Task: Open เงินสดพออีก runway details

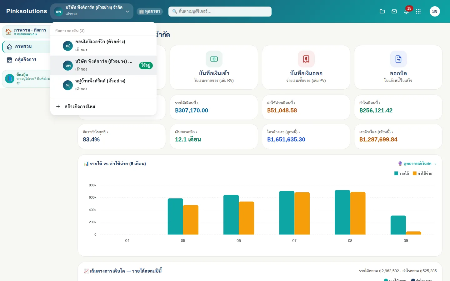Action: (214, 136)
